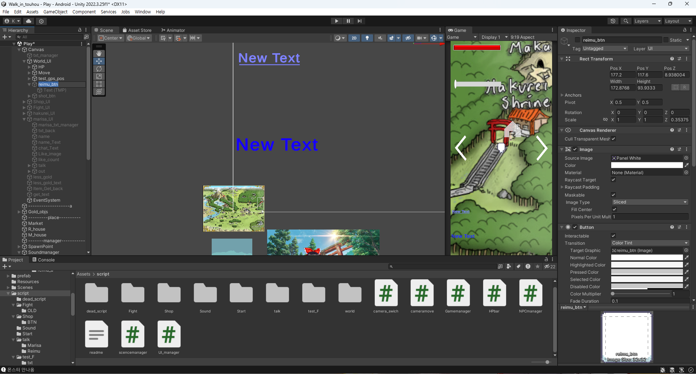This screenshot has width=696, height=374.
Task: Open the File menu
Action: tap(6, 12)
